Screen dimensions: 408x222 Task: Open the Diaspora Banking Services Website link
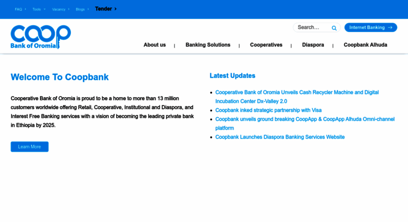280,137
